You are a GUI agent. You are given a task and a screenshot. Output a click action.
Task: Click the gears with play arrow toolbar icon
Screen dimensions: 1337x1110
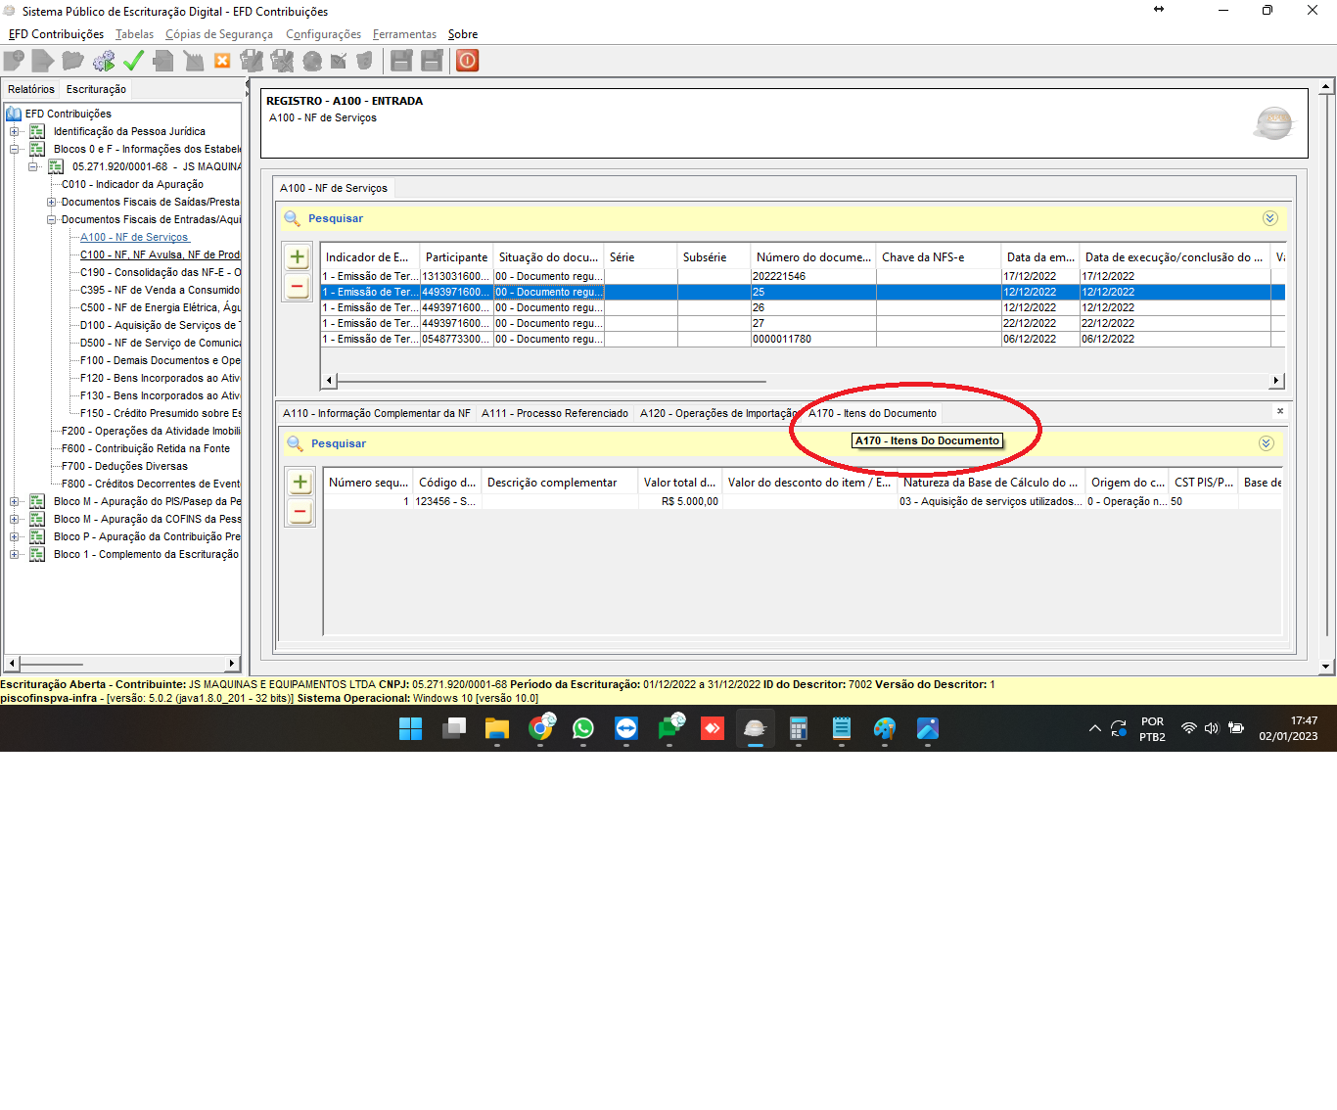point(104,61)
